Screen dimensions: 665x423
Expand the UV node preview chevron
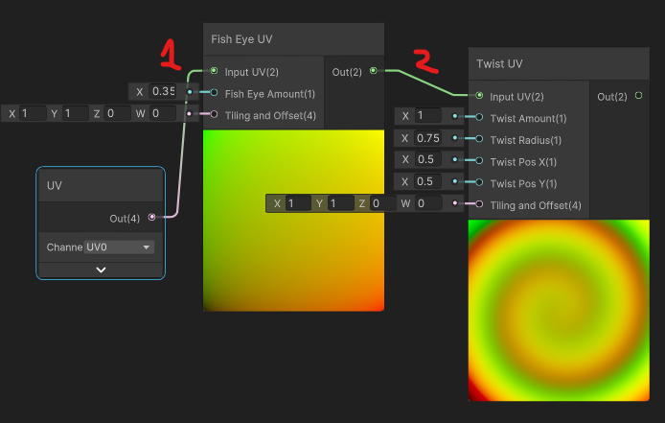point(101,270)
